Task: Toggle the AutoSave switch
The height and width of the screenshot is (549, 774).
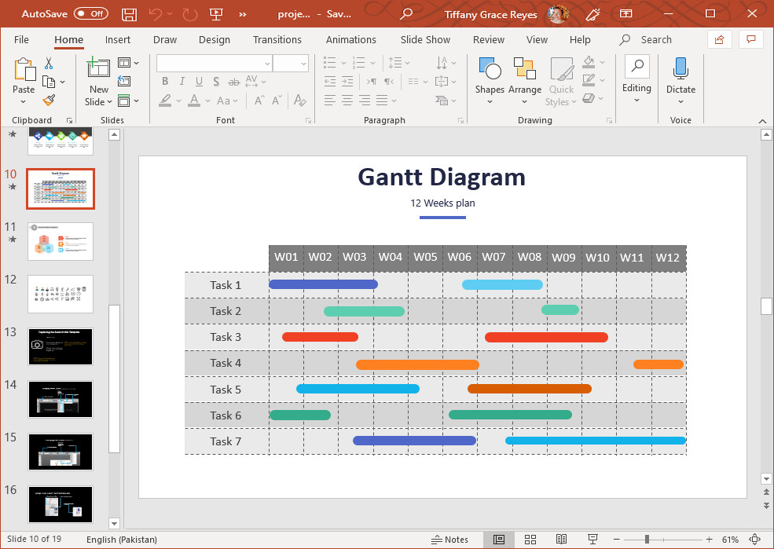Action: 91,13
